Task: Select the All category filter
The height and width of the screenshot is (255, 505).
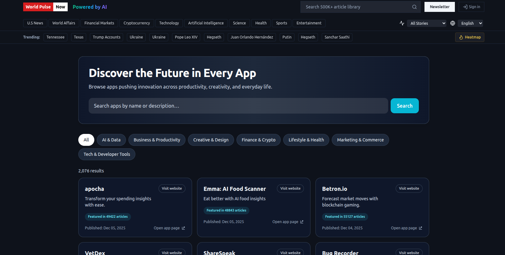Action: pos(86,140)
